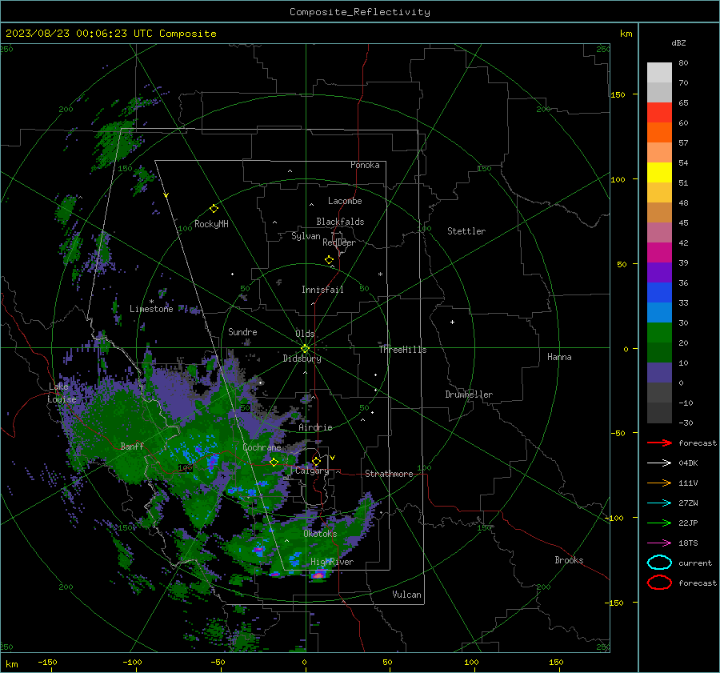This screenshot has width=720, height=673.
Task: Select the Strathmore label
Action: click(389, 474)
